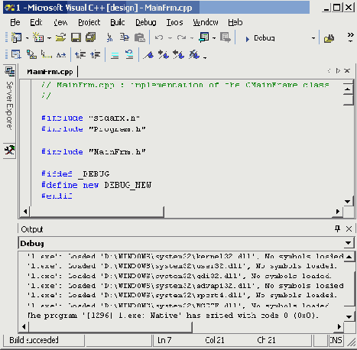Image resolution: width=357 pixels, height=350 pixels.
Task: Click the Save icon in toolbar
Action: 76,37
